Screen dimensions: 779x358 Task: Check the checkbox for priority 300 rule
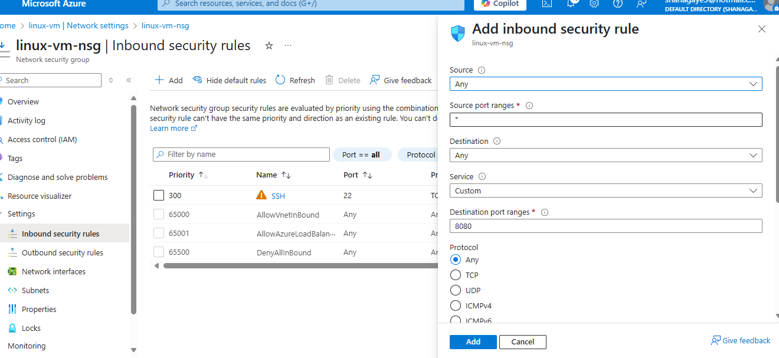point(158,195)
